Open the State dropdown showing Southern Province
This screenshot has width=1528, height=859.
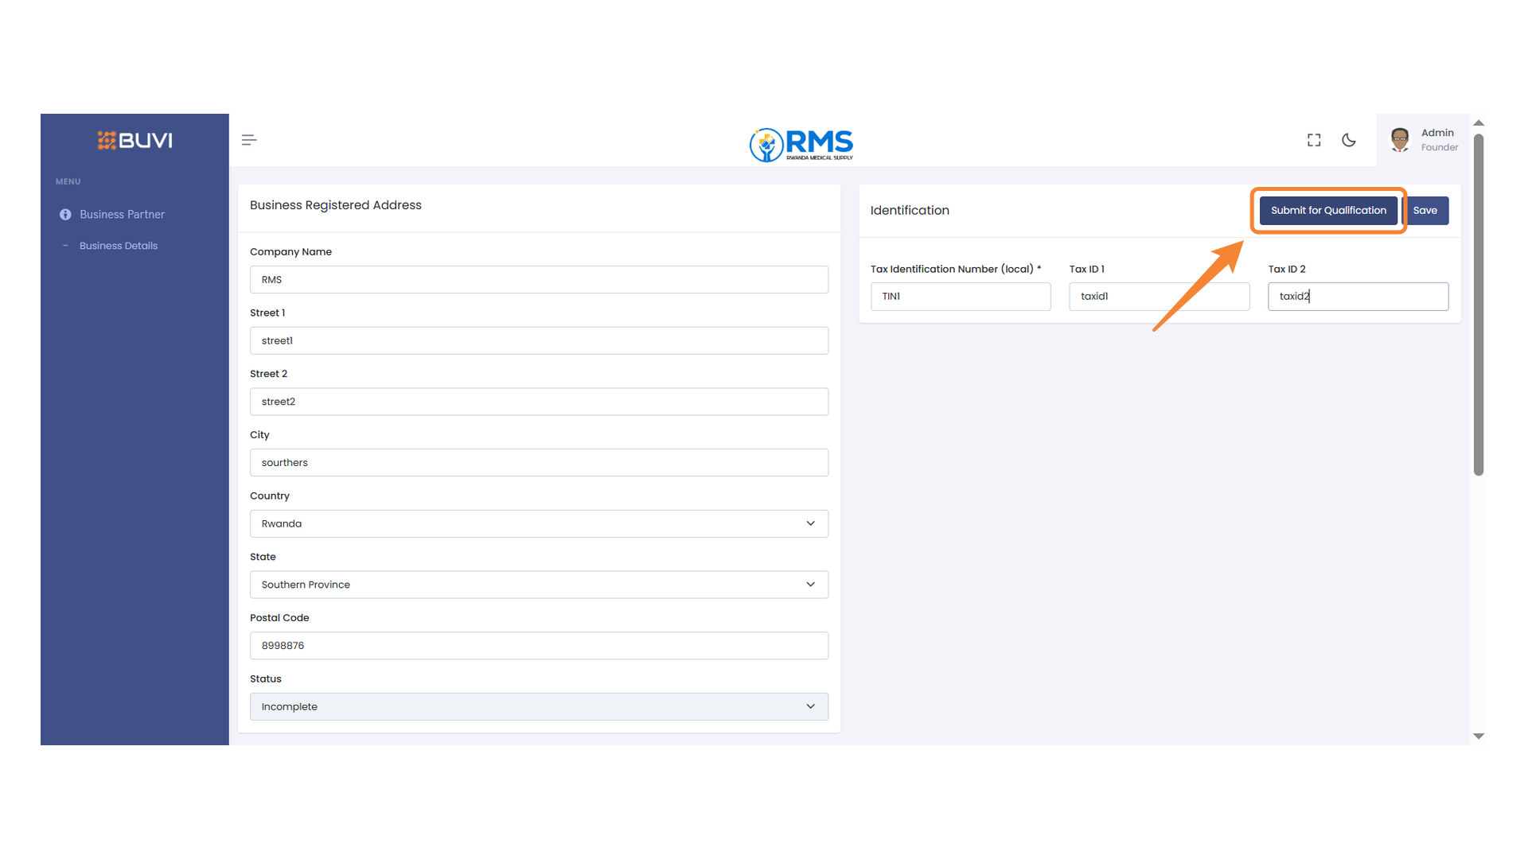[x=539, y=585]
